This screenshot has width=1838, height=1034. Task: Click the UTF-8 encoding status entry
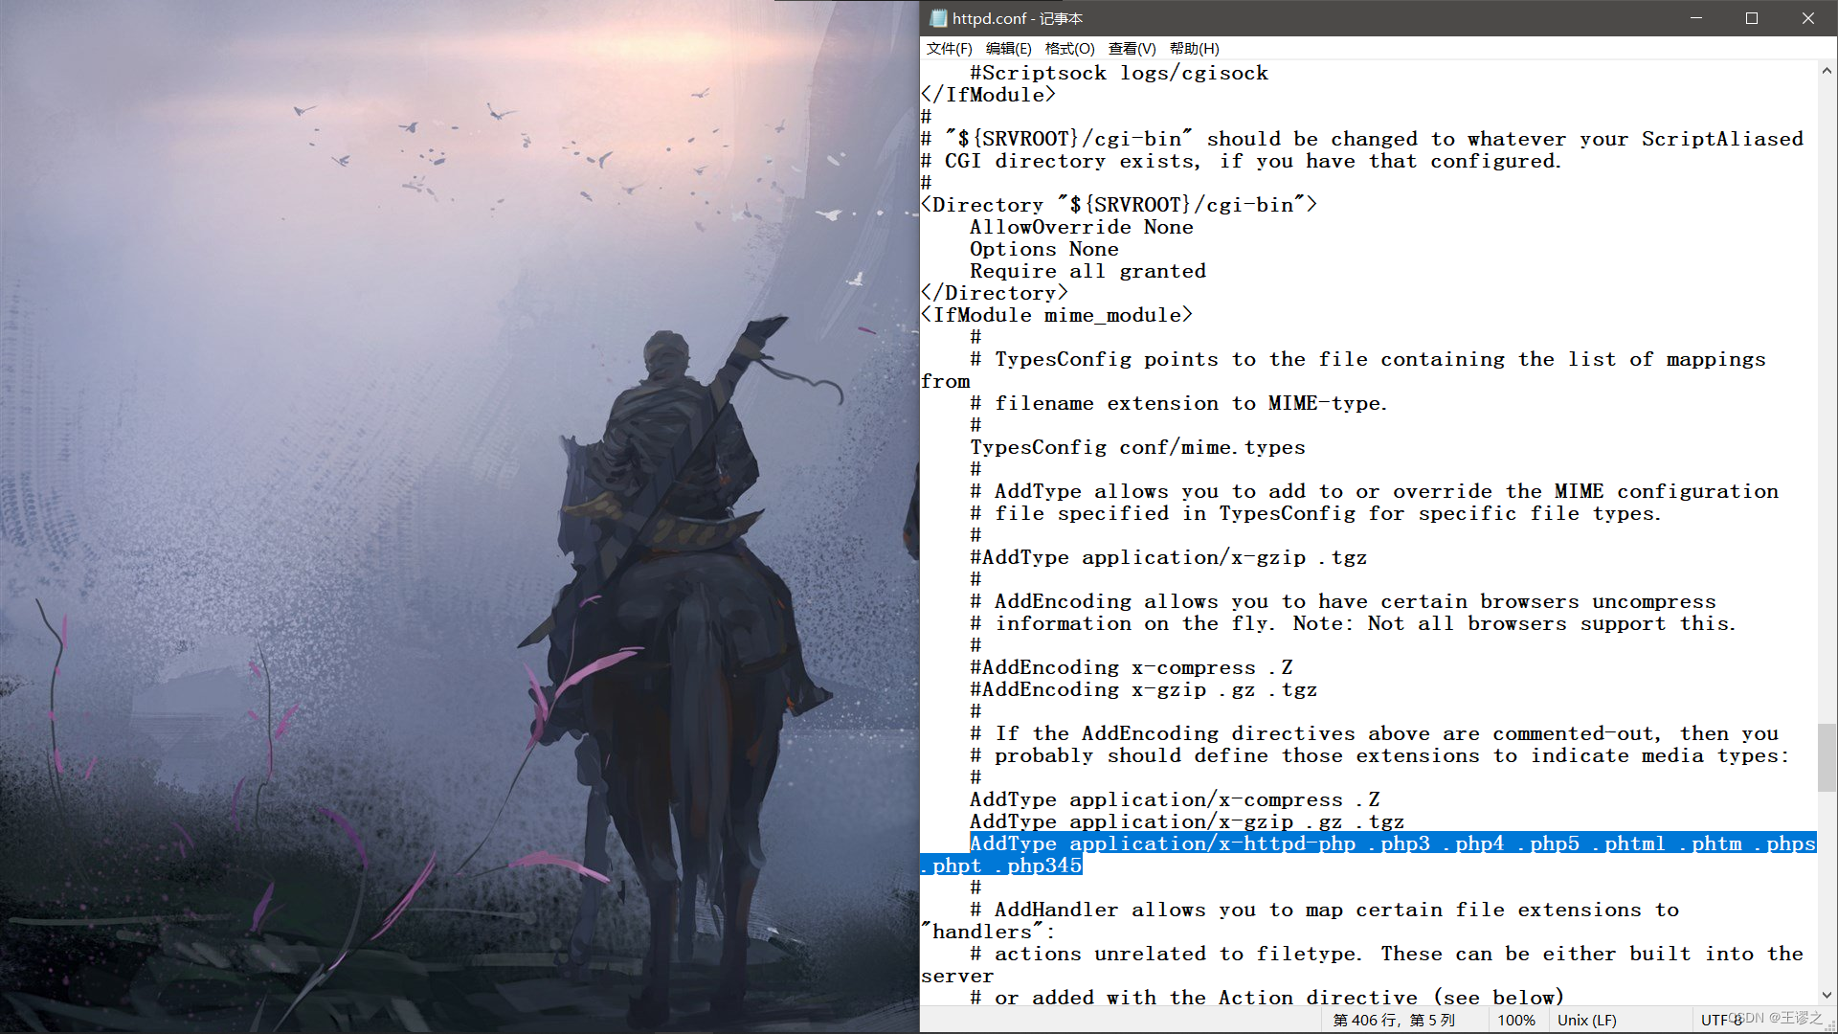point(1722,1020)
